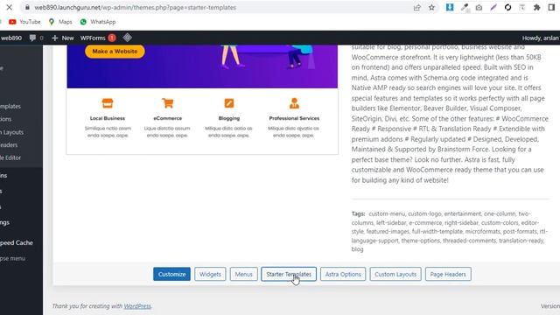This screenshot has height=315, width=560.
Task: Open the gray extension beside the puzzle piece
Action: coord(522,8)
